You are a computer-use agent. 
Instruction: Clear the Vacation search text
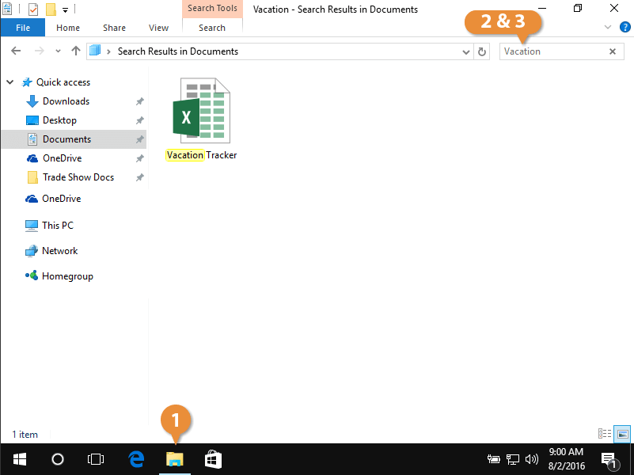[612, 51]
